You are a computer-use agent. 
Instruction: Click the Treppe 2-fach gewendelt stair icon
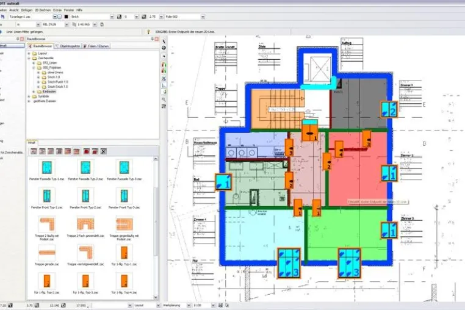tap(85, 224)
